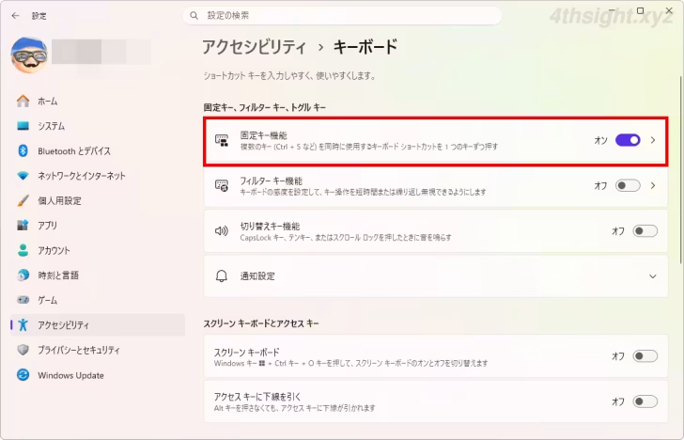The image size is (684, 440).
Task: Click the アプリ icon in sidebar
Action: tap(23, 226)
